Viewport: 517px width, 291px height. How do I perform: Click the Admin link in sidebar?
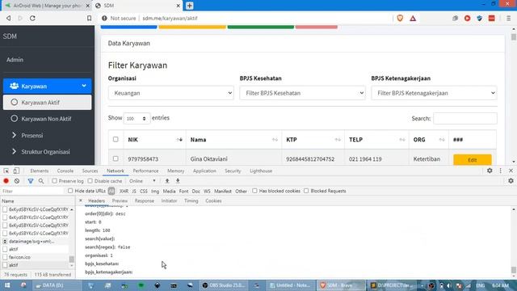(15, 60)
